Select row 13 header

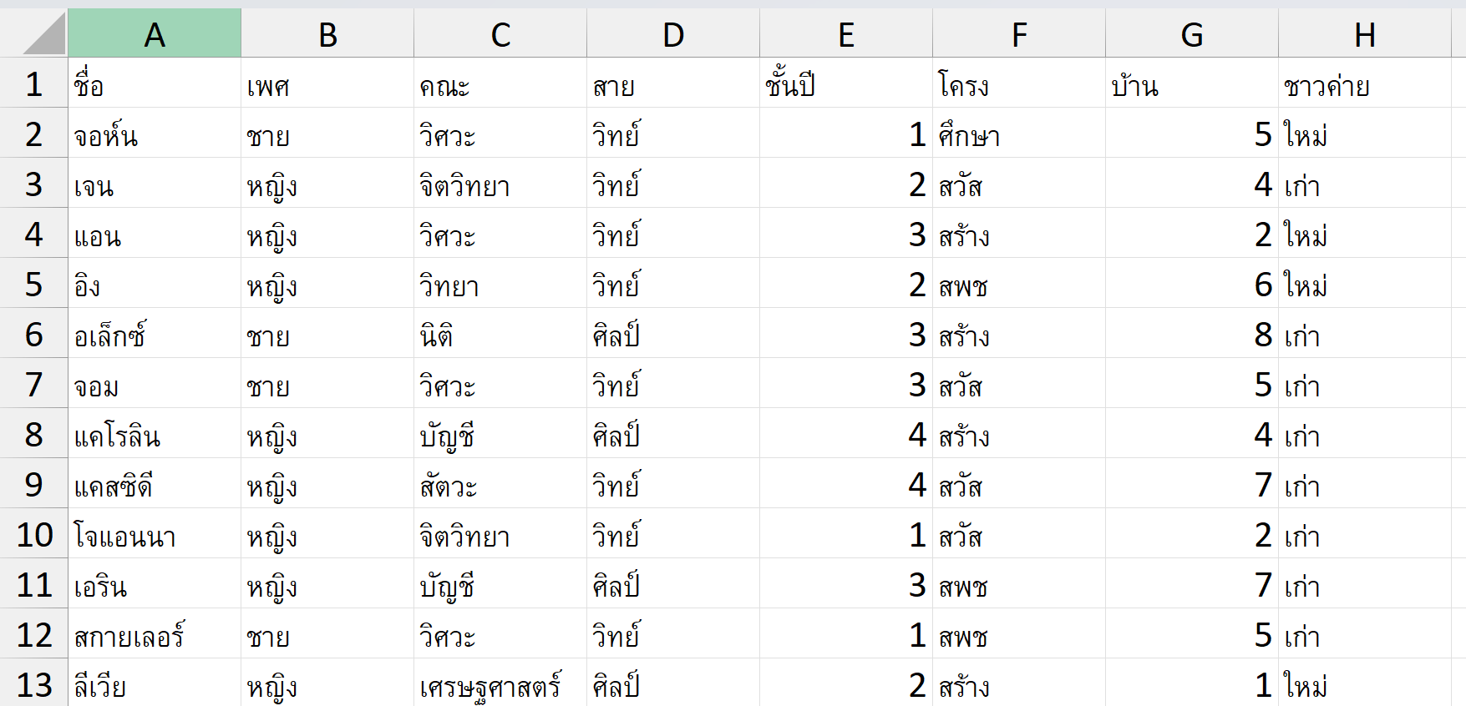(x=34, y=683)
